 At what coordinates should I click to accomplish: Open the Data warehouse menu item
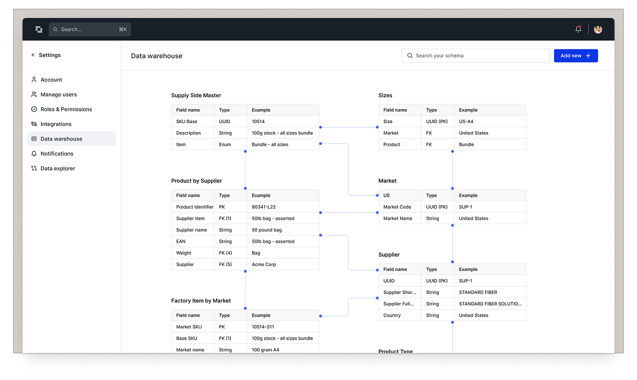coord(61,139)
